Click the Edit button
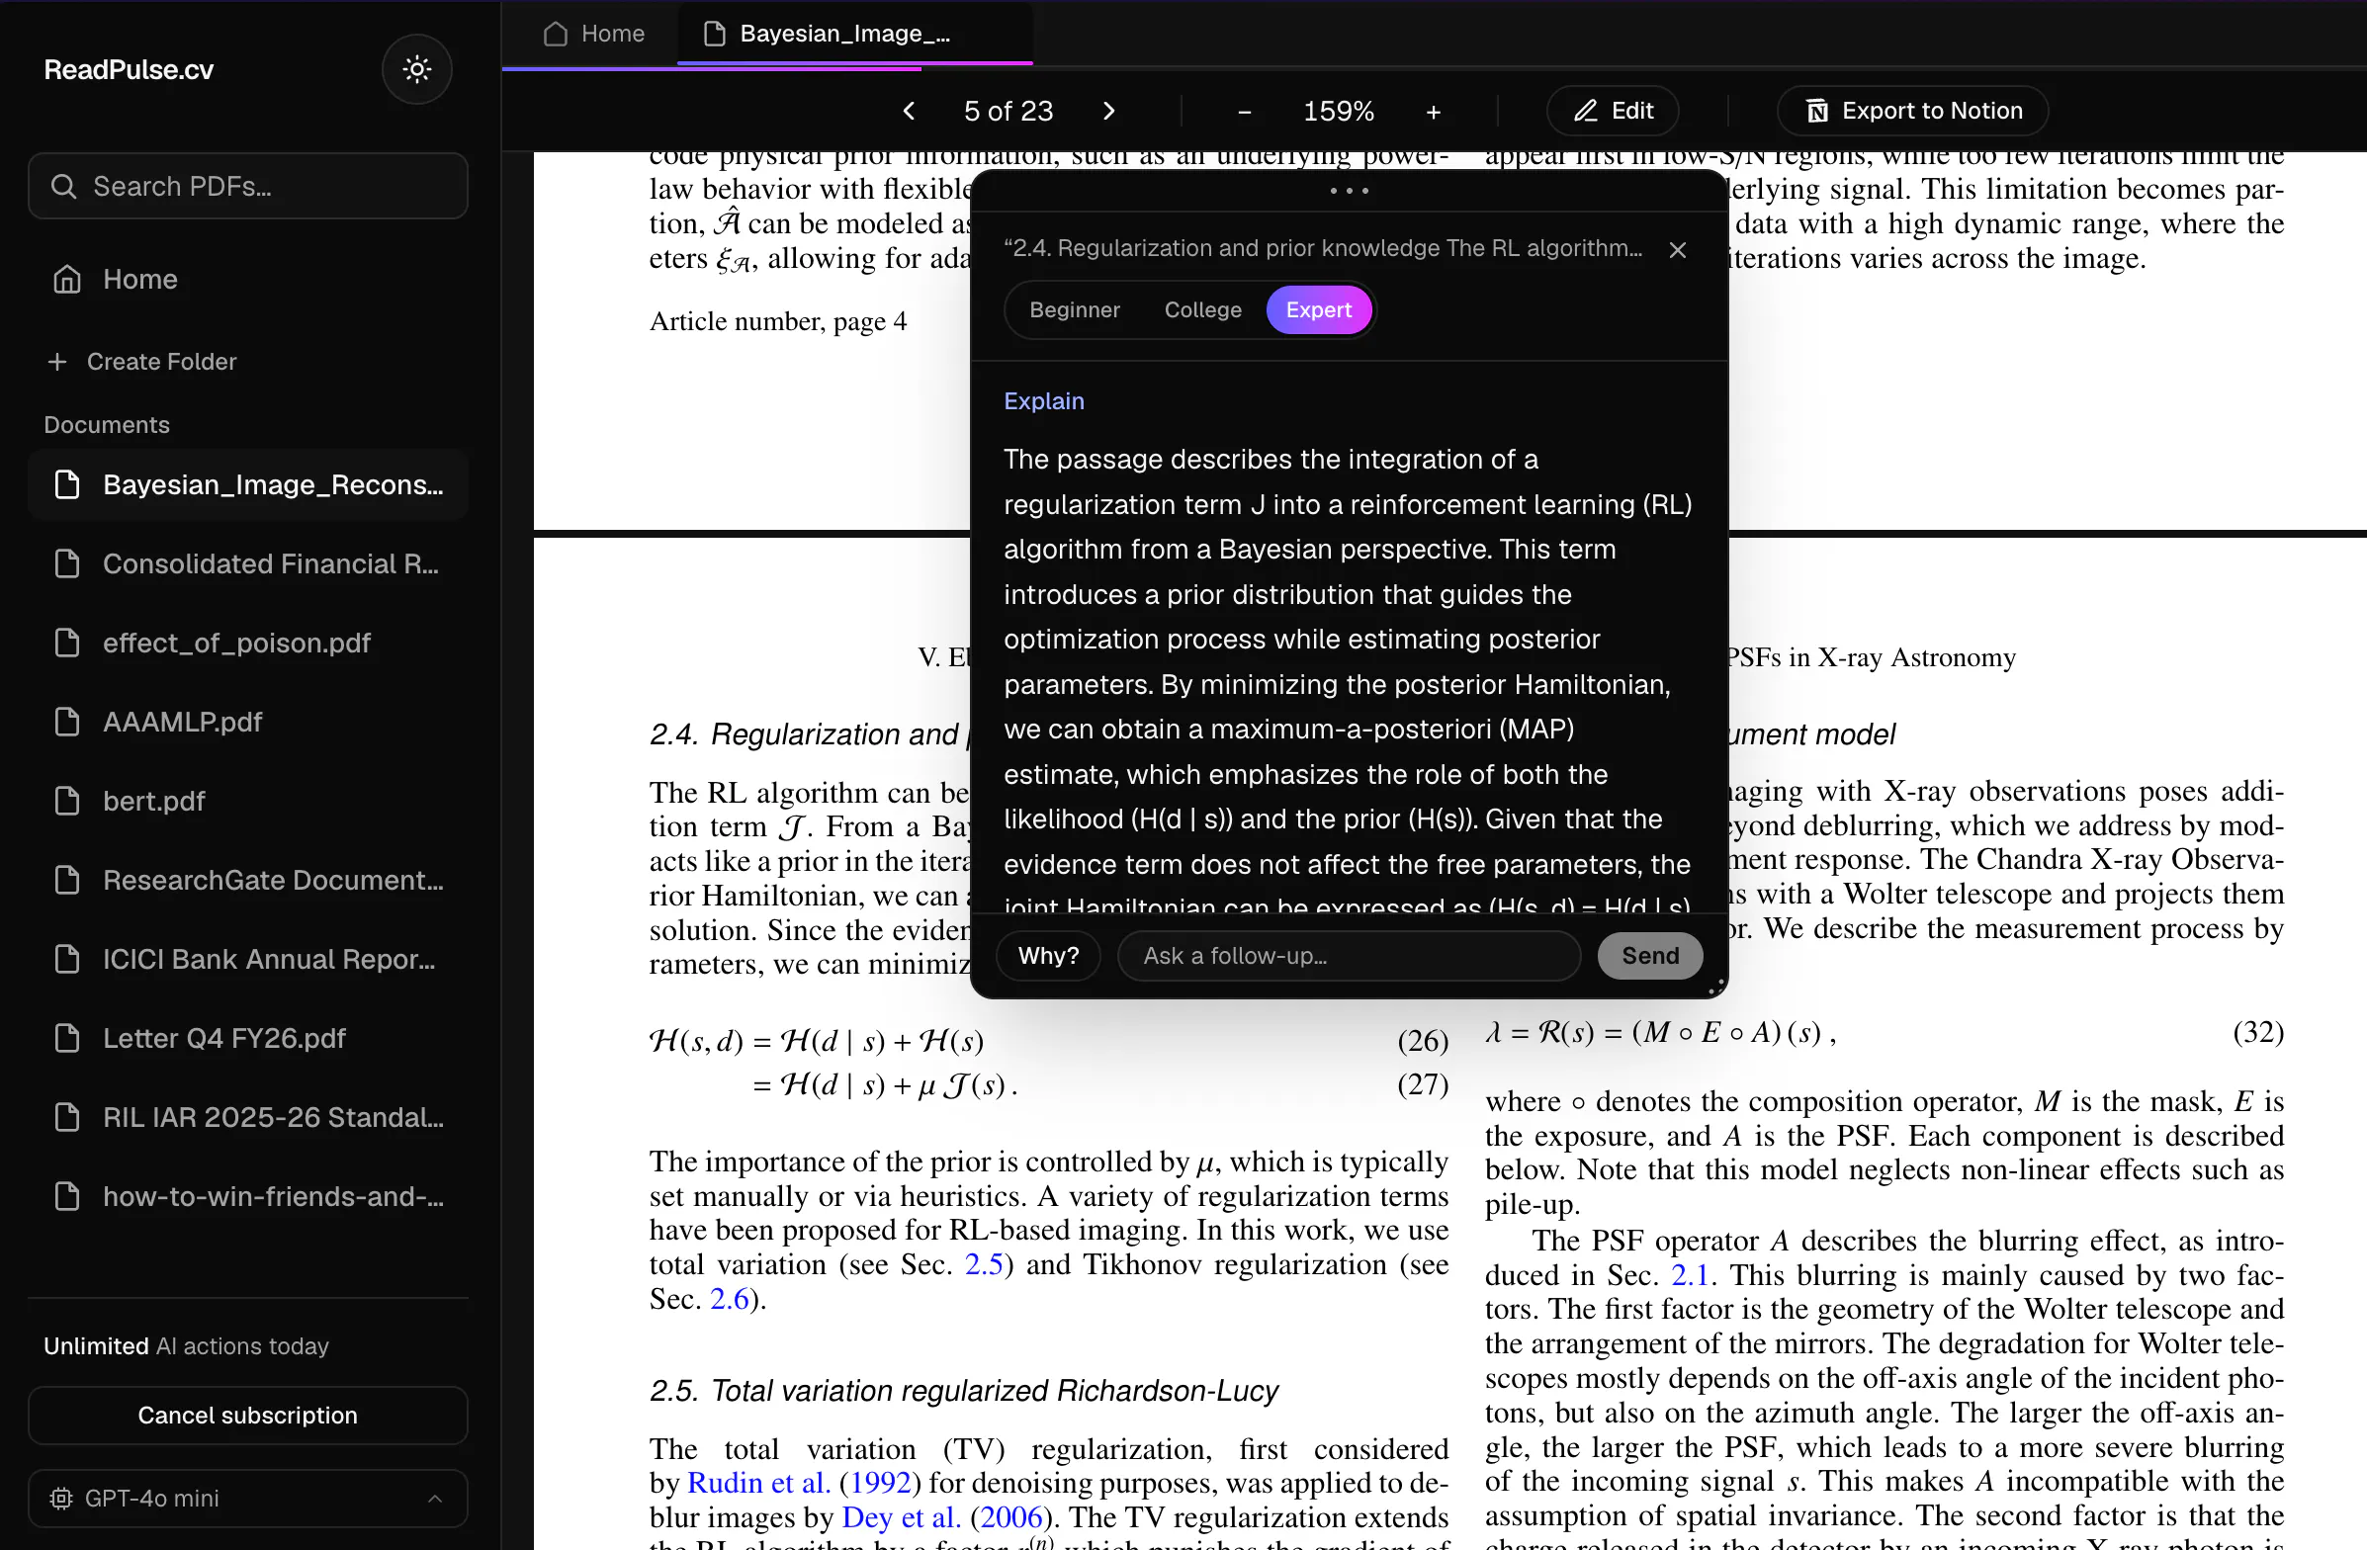This screenshot has height=1550, width=2367. 1613,111
